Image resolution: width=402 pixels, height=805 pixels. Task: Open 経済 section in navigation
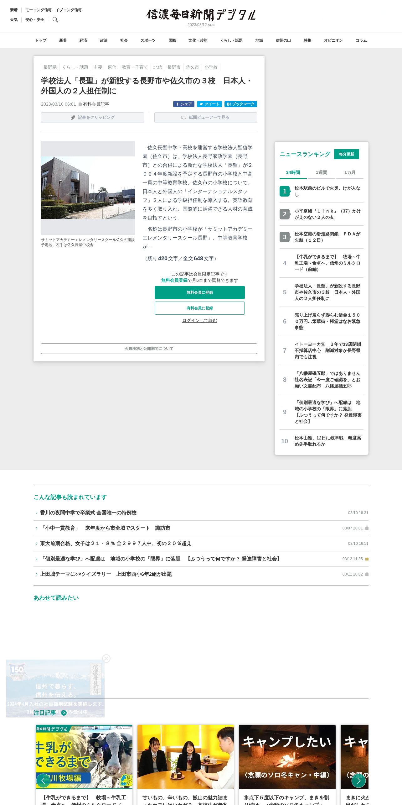pos(83,40)
